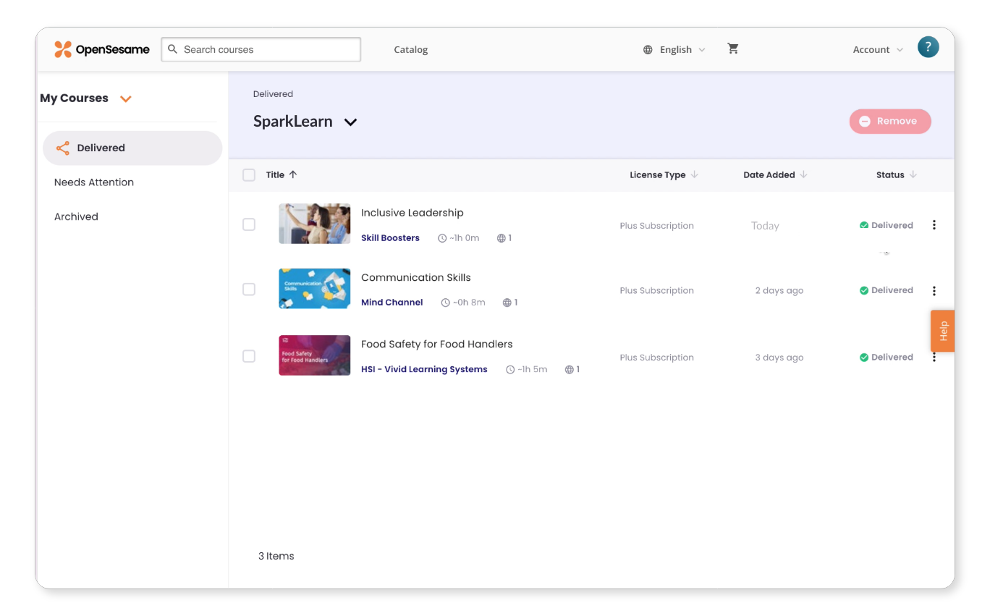The image size is (990, 616).
Task: Click green check icon for Communication Skills
Action: point(864,290)
